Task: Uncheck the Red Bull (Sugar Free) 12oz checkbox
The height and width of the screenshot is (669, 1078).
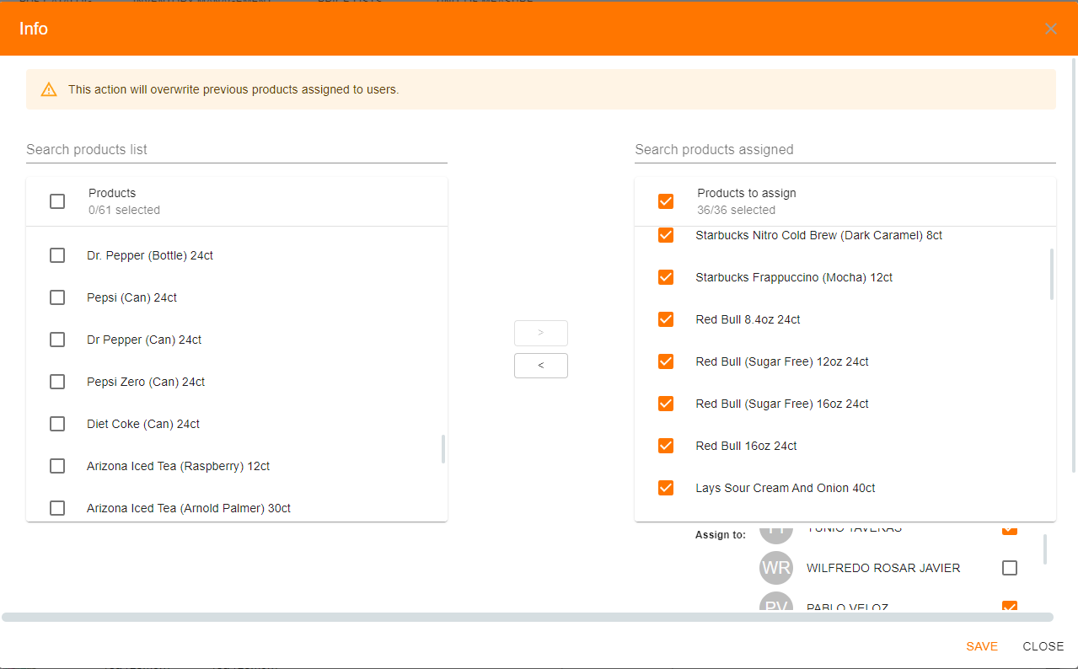Action: [x=666, y=361]
